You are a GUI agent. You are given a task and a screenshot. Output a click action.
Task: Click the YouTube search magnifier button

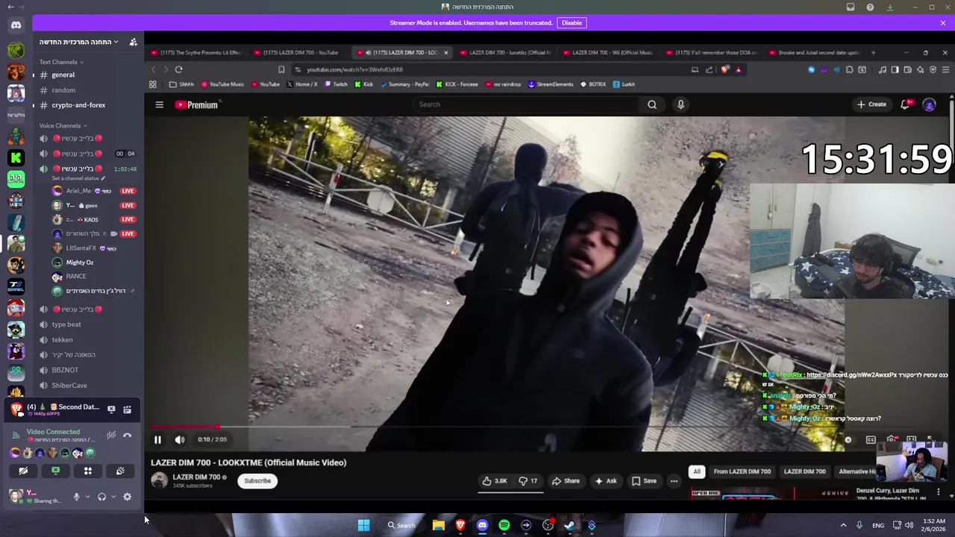pos(652,104)
